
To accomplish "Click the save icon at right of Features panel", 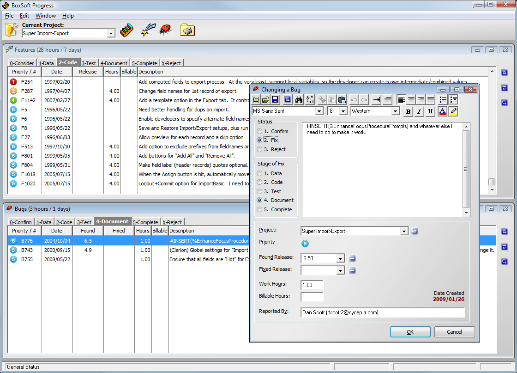I will click(x=505, y=73).
